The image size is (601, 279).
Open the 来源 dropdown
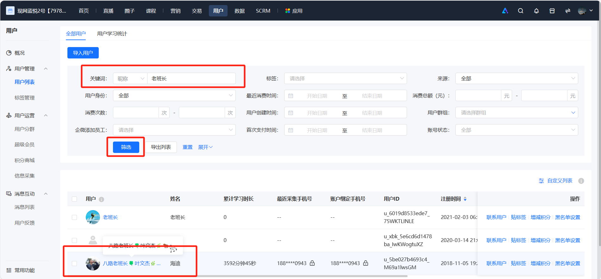pos(516,78)
